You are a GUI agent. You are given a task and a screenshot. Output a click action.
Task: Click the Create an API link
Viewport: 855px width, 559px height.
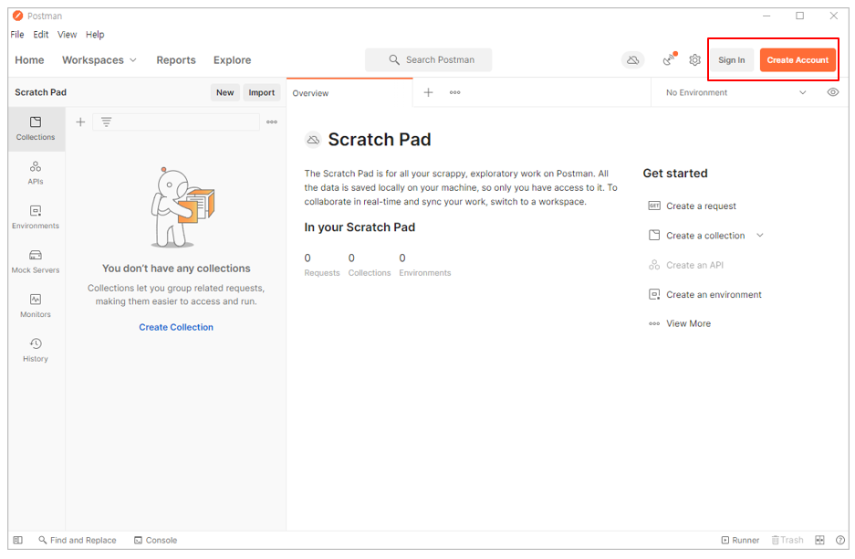coord(694,265)
